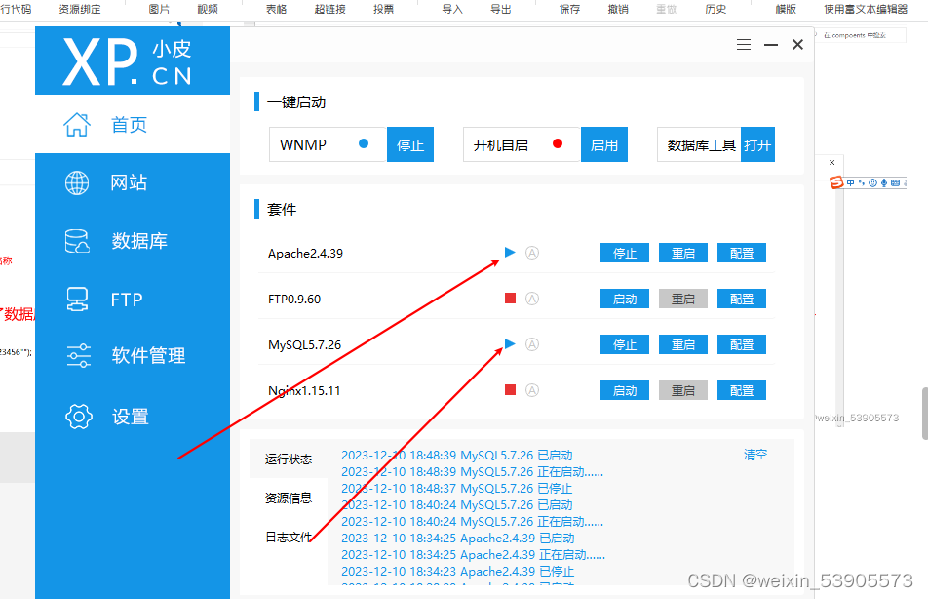Screen dimensions: 928x599
Task: Switch to 日志文件 tab
Action: 289,538
